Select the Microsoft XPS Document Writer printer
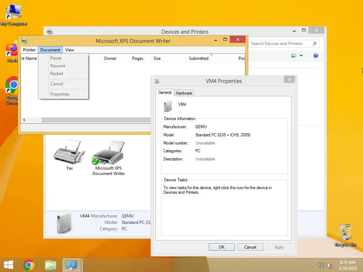The height and width of the screenshot is (272, 363). point(108,158)
